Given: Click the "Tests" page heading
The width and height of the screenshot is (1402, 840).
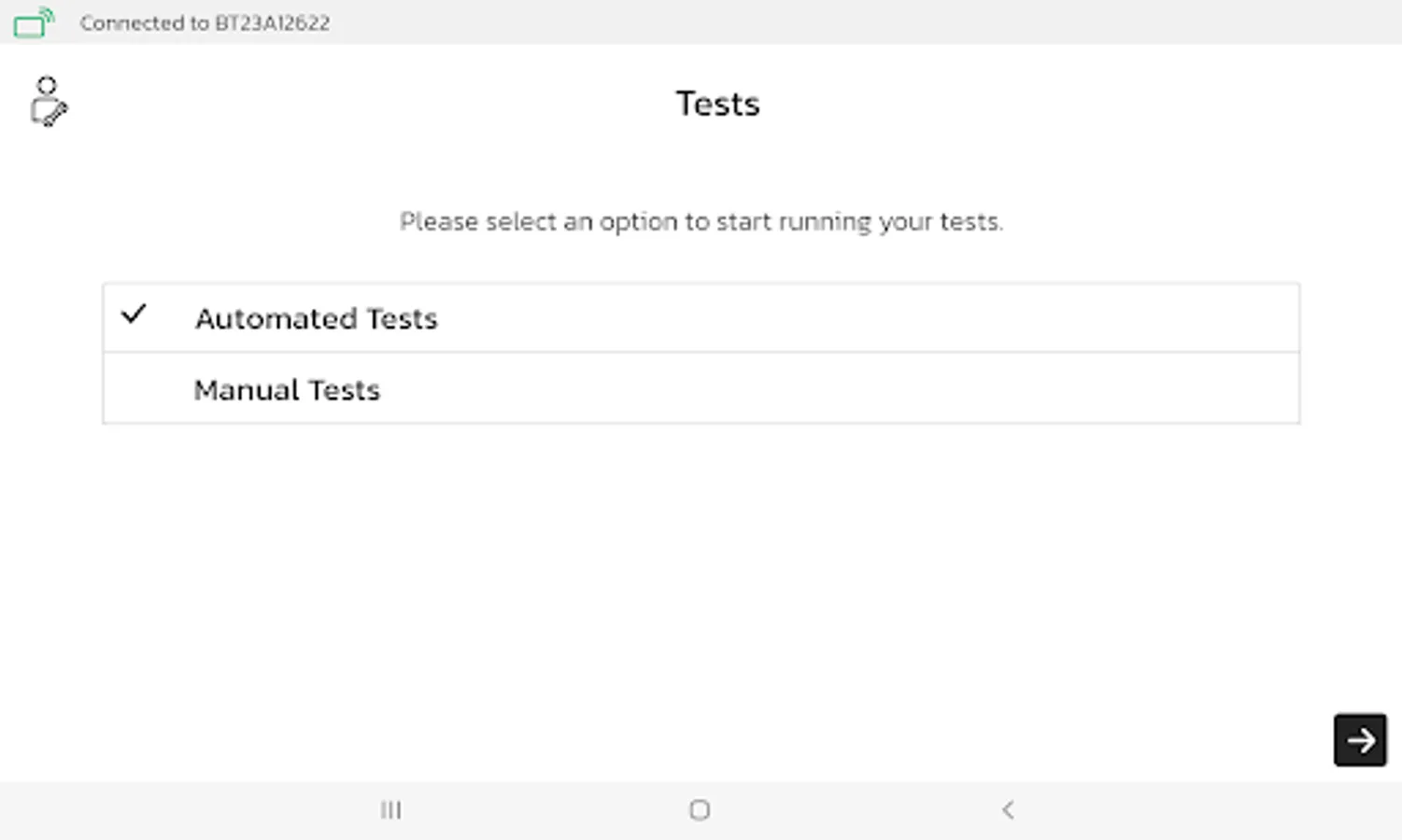Looking at the screenshot, I should [x=717, y=104].
